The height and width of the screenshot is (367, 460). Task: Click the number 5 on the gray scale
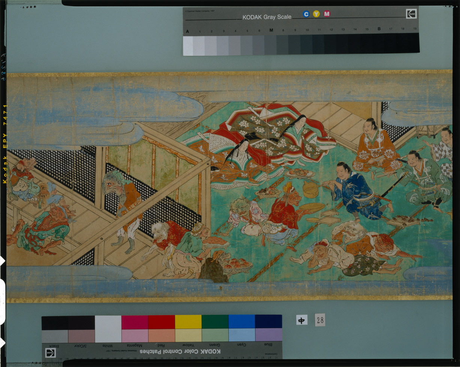coord(248,30)
